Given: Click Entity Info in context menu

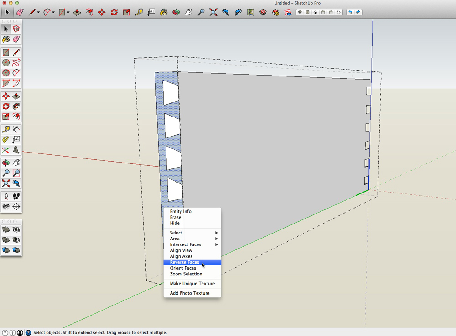Looking at the screenshot, I should 181,211.
